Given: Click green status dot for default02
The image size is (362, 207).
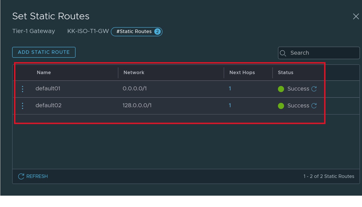Looking at the screenshot, I should [281, 106].
